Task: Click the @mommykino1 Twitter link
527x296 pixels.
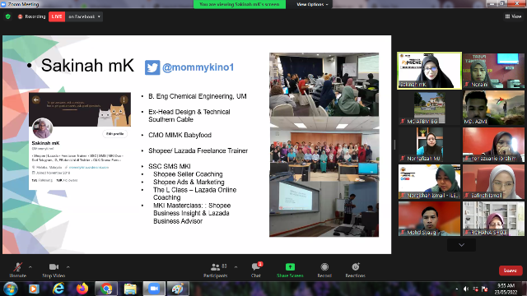Action: [198, 67]
